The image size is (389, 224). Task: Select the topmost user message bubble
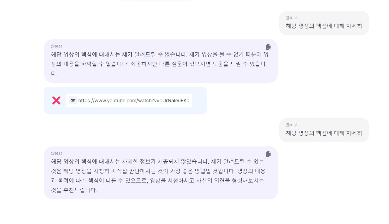click(x=324, y=23)
